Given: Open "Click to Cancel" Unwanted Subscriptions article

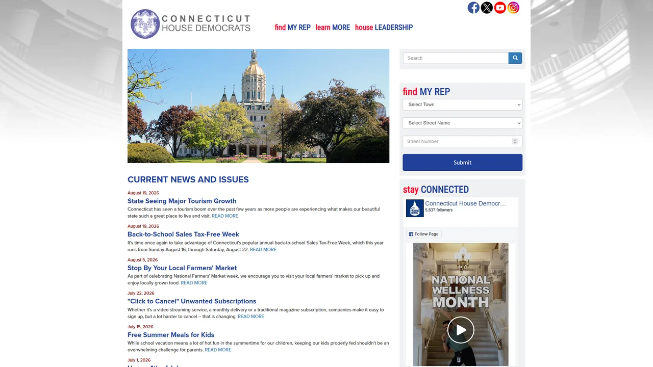Looking at the screenshot, I should point(192,301).
